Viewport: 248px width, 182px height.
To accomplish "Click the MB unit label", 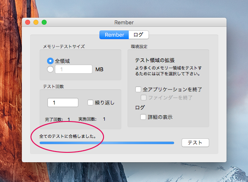I will [99, 70].
